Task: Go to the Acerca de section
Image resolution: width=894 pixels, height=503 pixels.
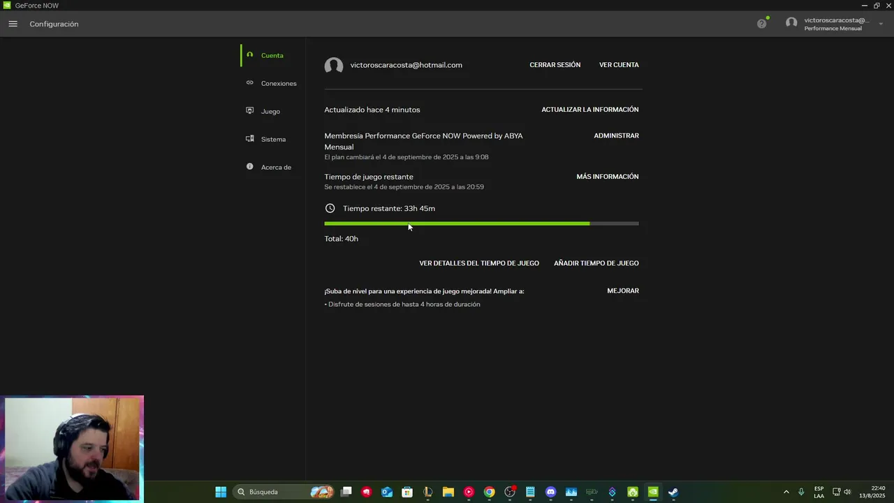Action: [x=272, y=167]
